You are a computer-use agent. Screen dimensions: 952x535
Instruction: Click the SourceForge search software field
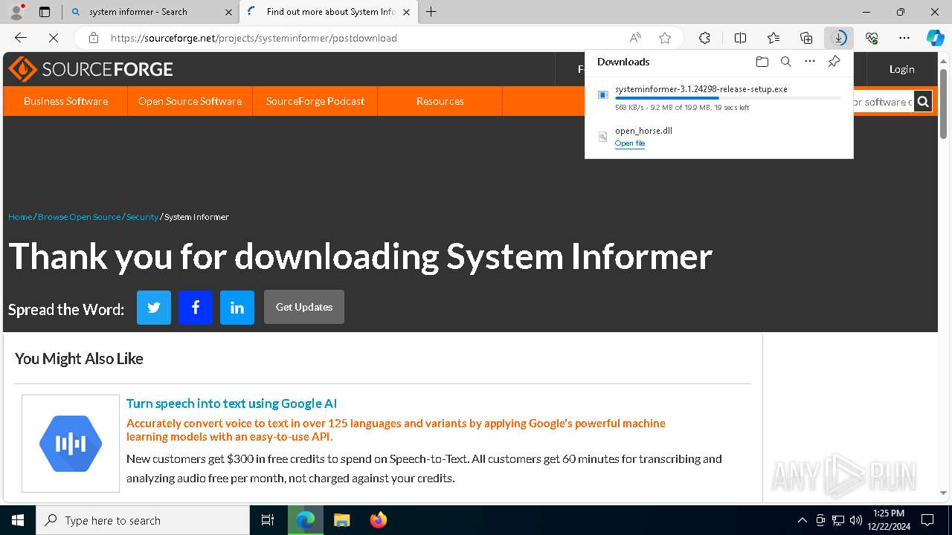point(882,102)
